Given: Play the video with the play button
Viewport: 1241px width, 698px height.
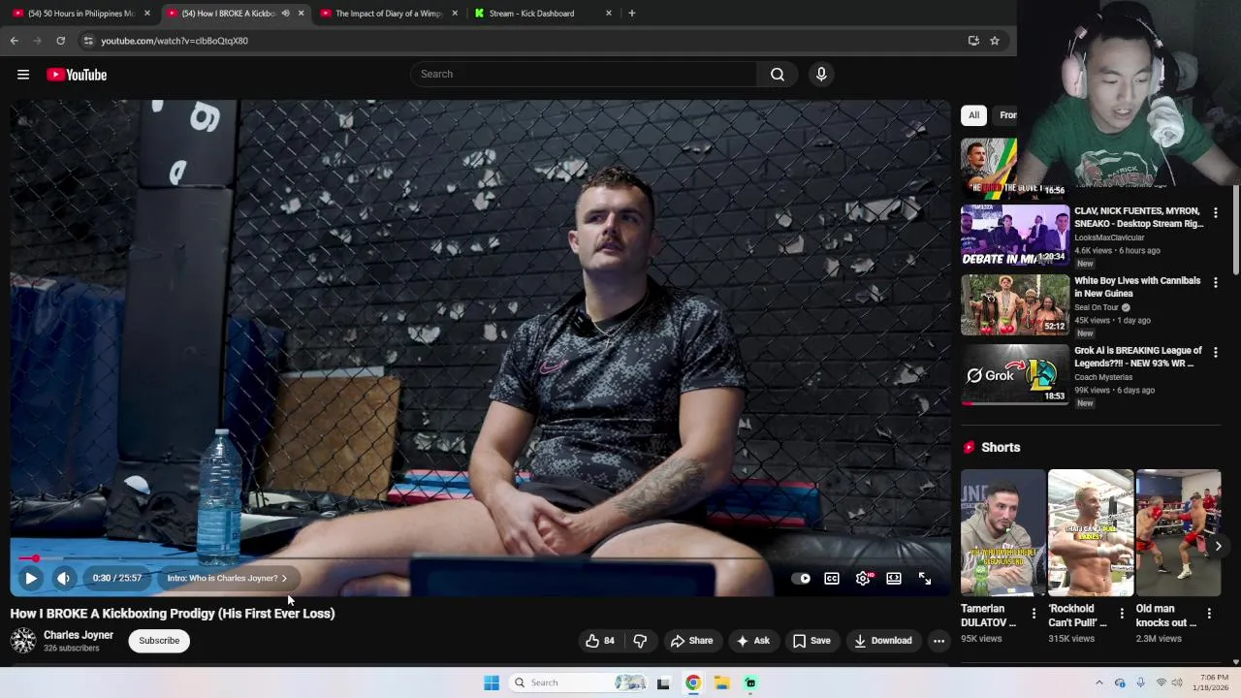Looking at the screenshot, I should coord(31,578).
